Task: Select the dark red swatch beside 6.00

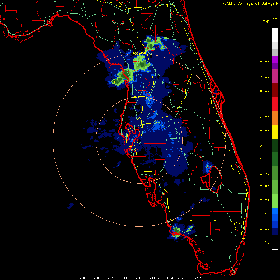Action: [275, 90]
